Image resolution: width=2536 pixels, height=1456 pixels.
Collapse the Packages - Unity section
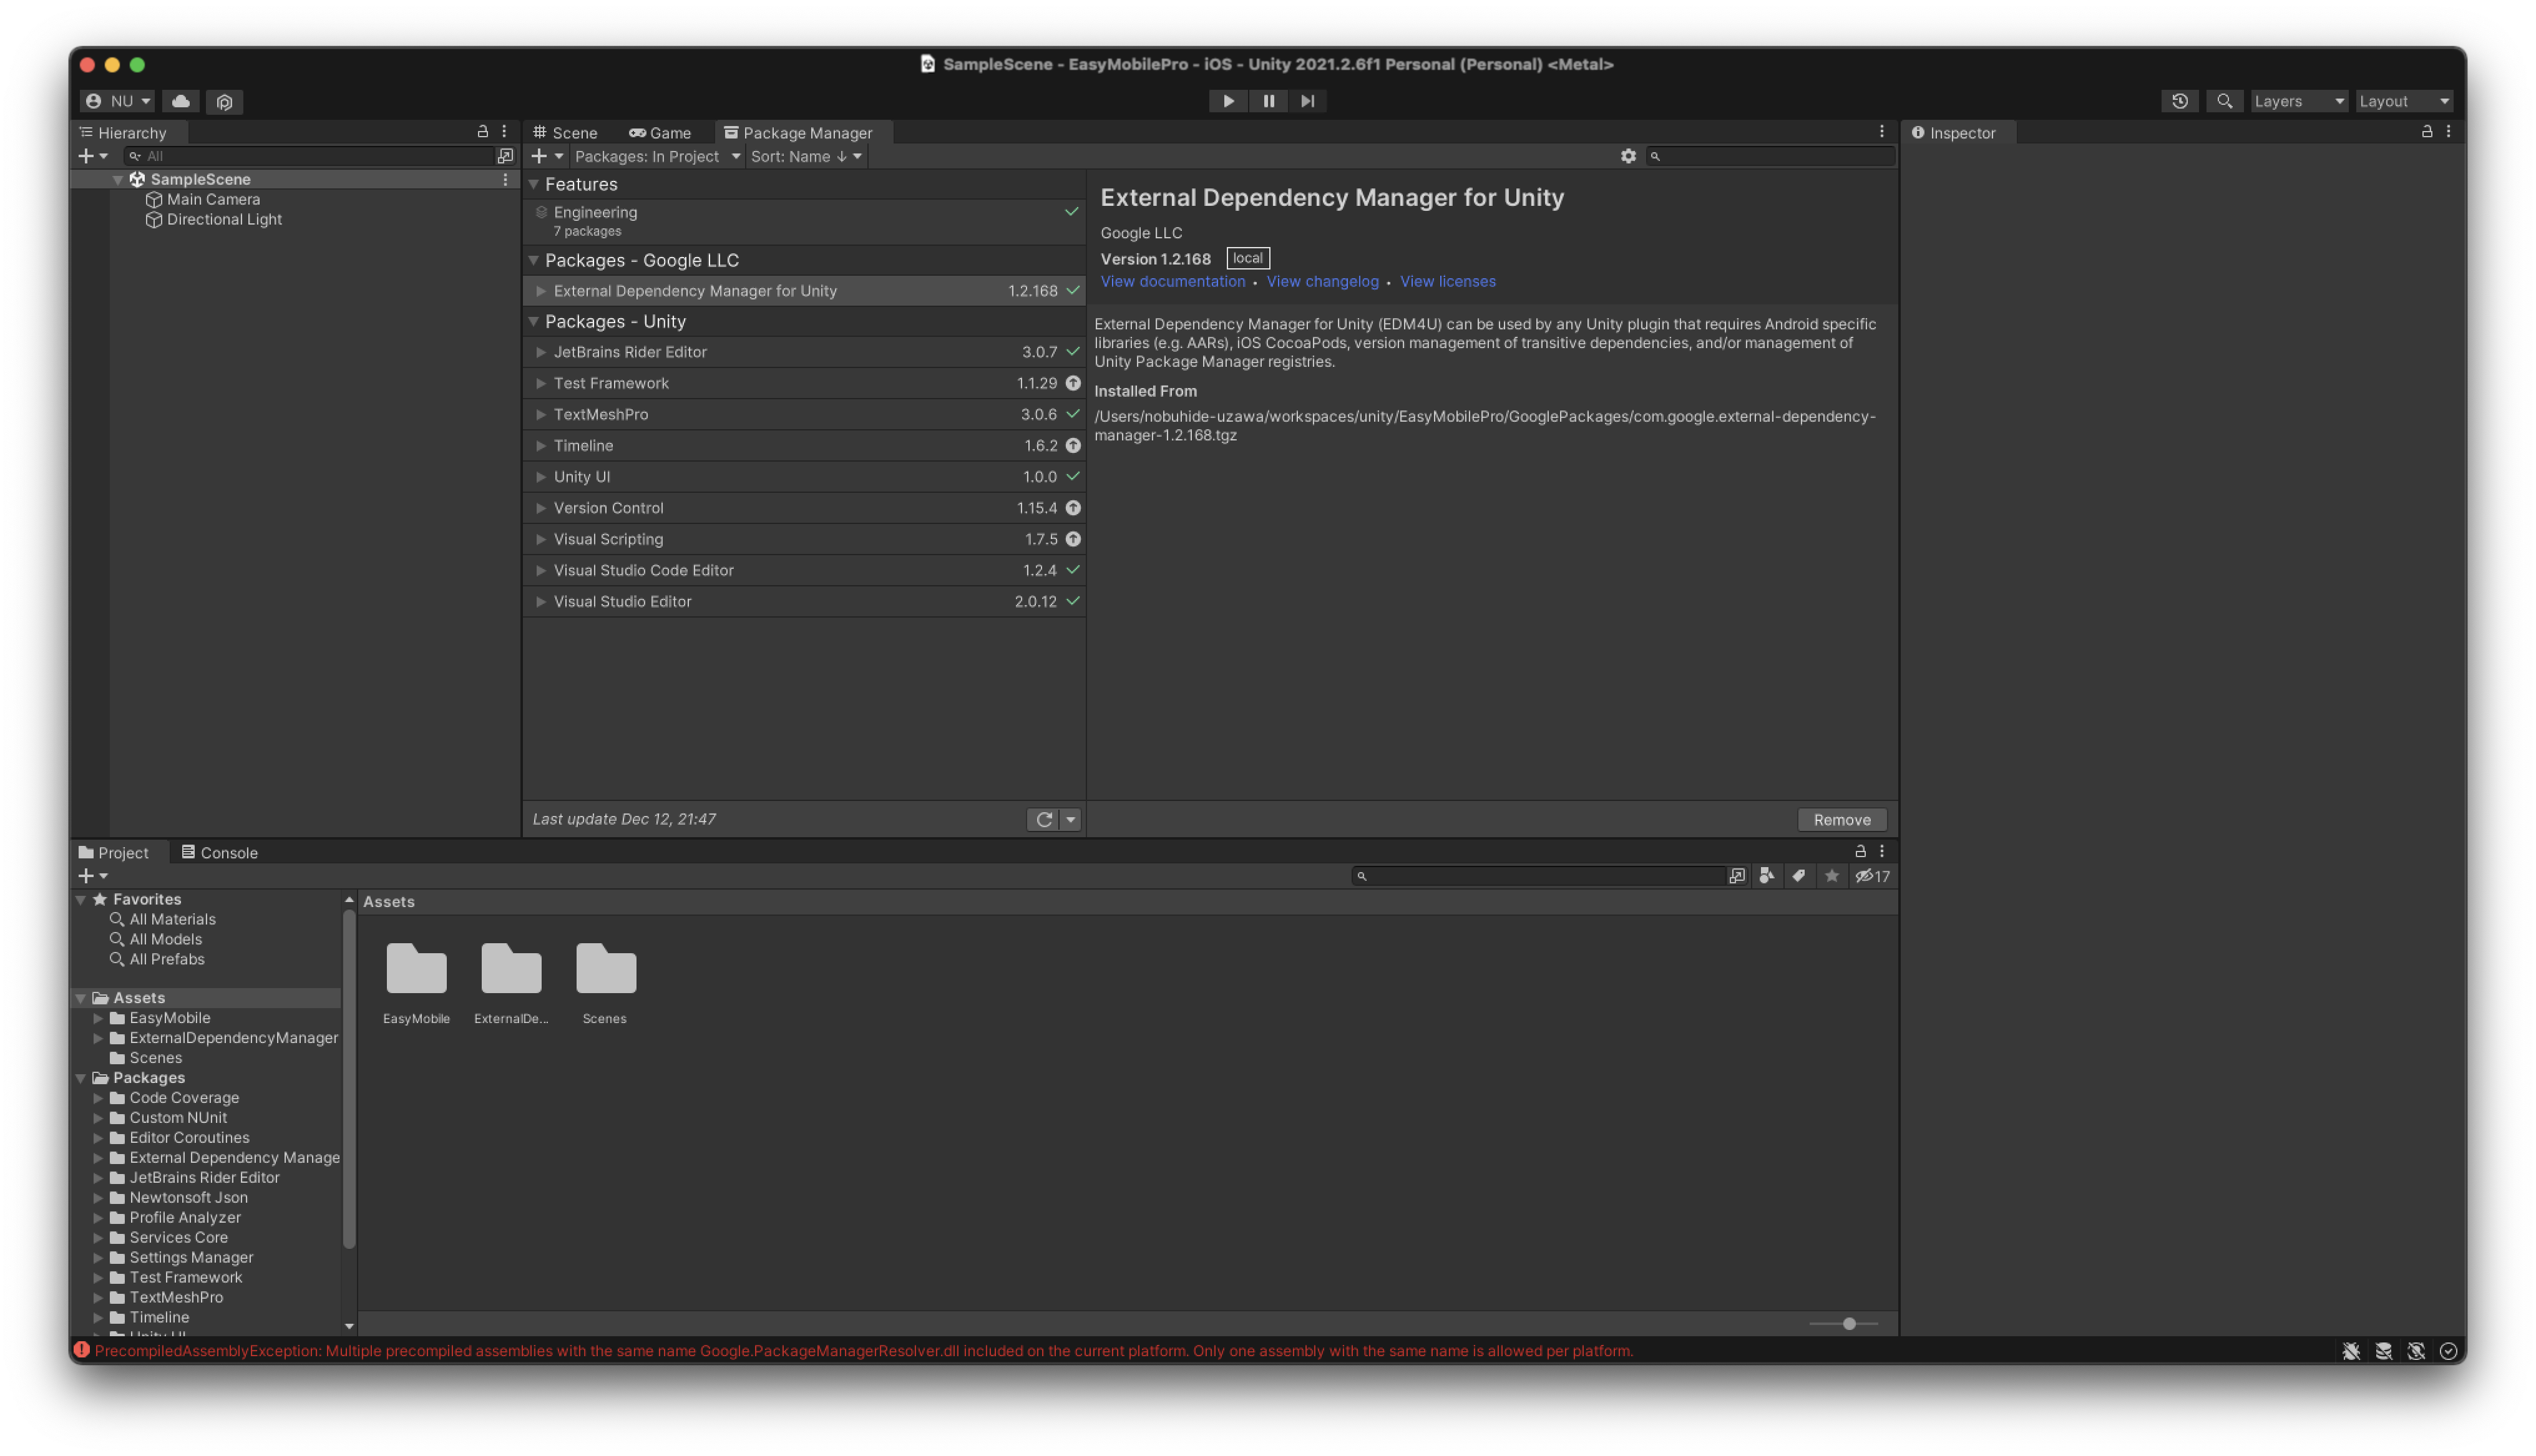point(533,321)
